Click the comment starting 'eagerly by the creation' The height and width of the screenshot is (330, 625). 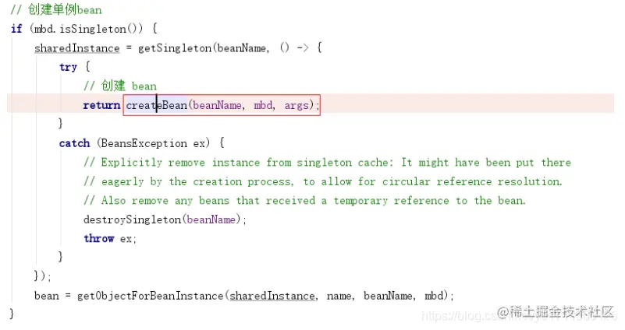point(323,181)
